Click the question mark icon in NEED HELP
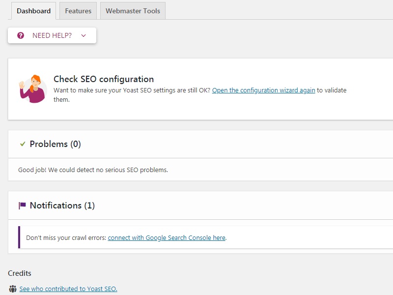393x295 pixels. [x=20, y=35]
